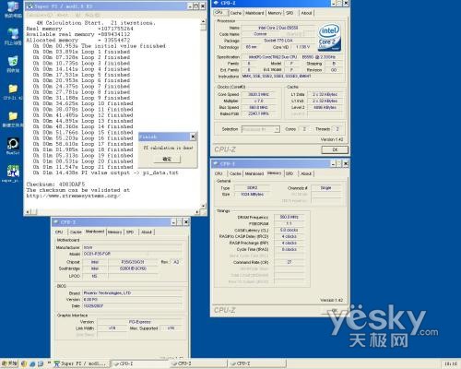The height and width of the screenshot is (369, 461).
Task: Switch to Cache tab in the CPU-Z memory window
Action: tap(235, 173)
